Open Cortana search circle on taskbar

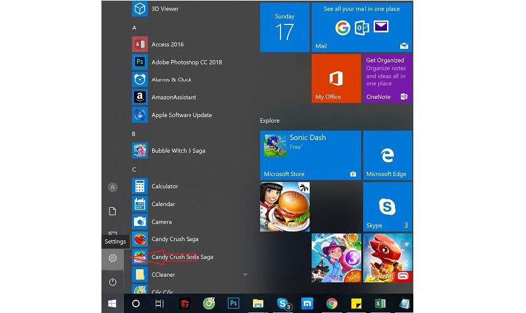(x=136, y=304)
